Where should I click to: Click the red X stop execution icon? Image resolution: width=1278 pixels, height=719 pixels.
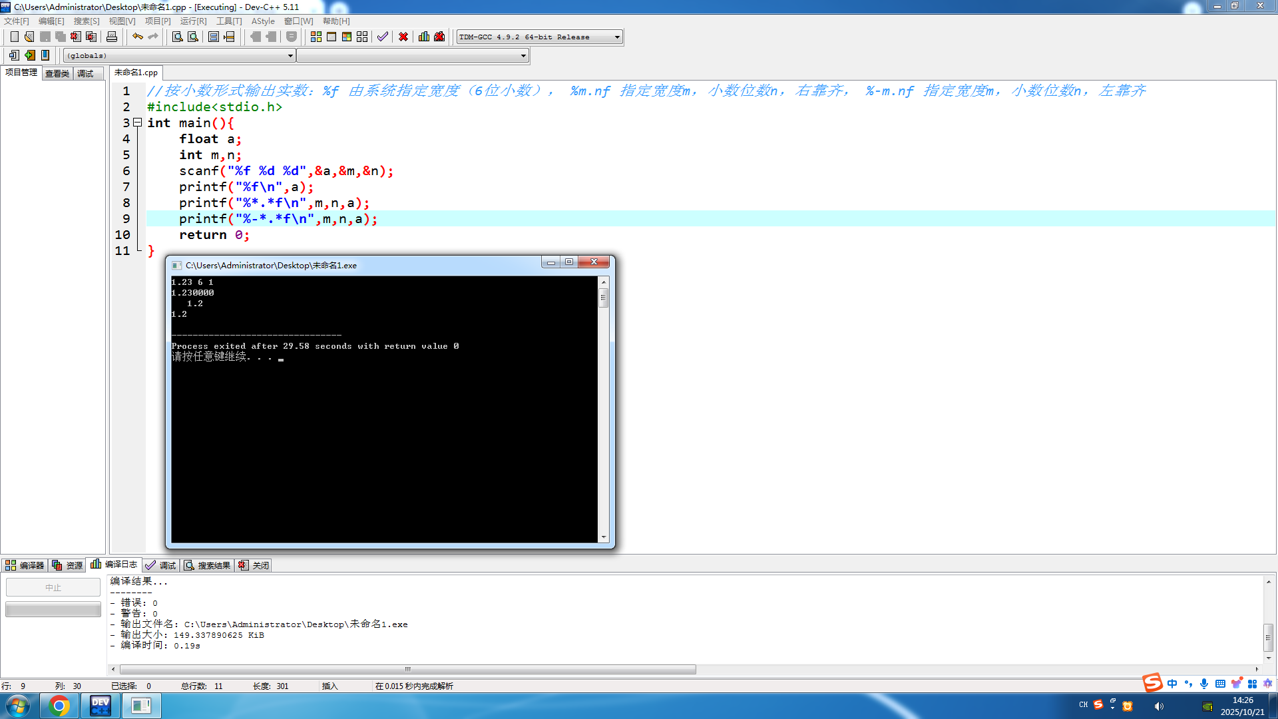tap(403, 37)
